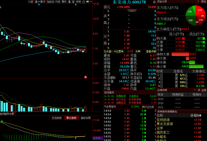The height and width of the screenshot is (141, 207).
Task: Collapse the sell orders red chevron
Action: [132, 10]
